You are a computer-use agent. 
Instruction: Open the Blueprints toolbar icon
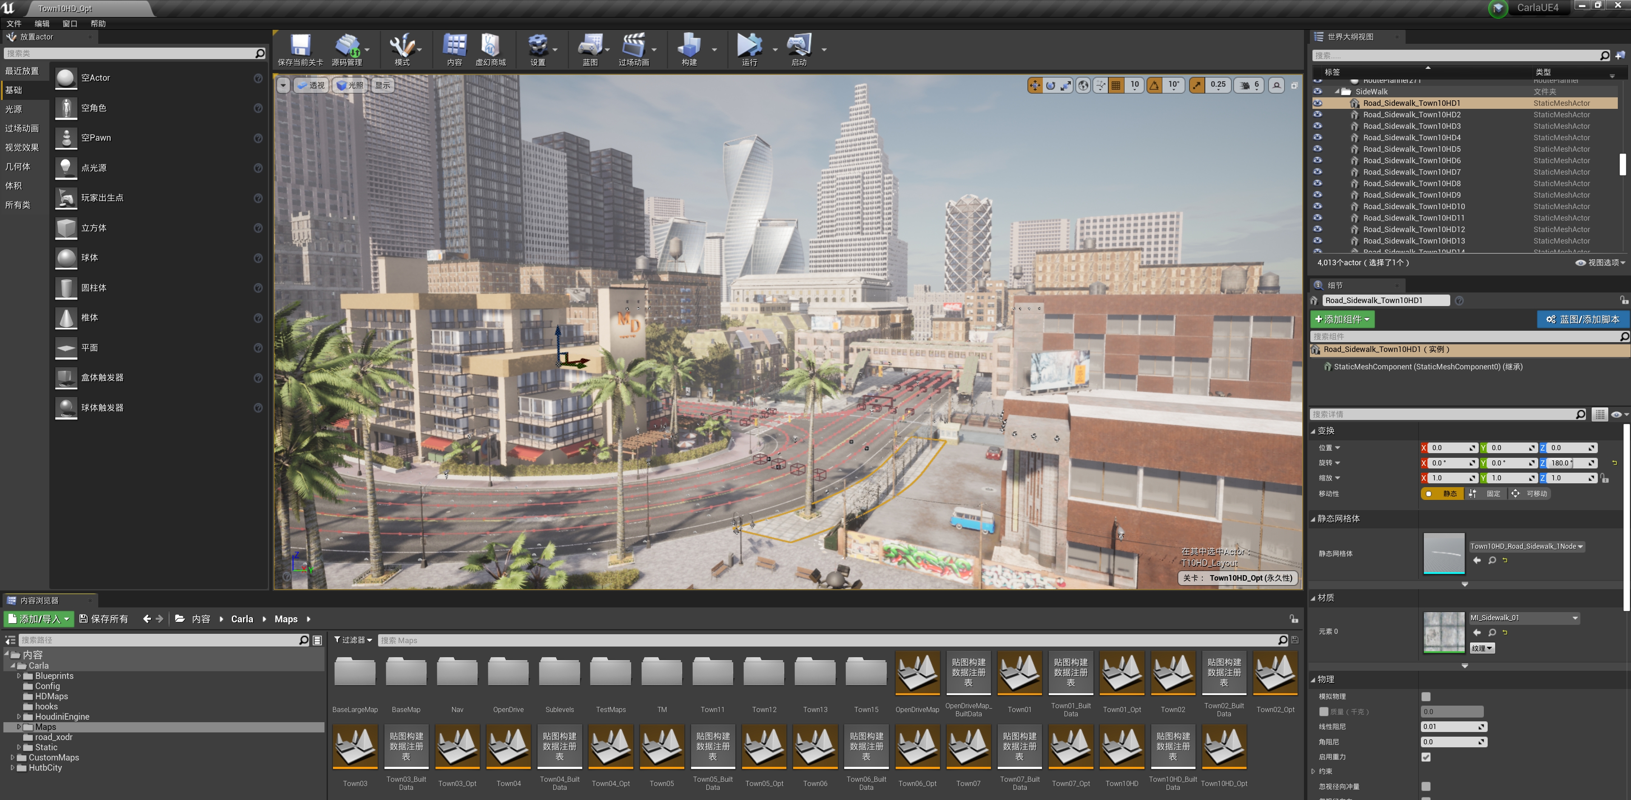click(589, 49)
